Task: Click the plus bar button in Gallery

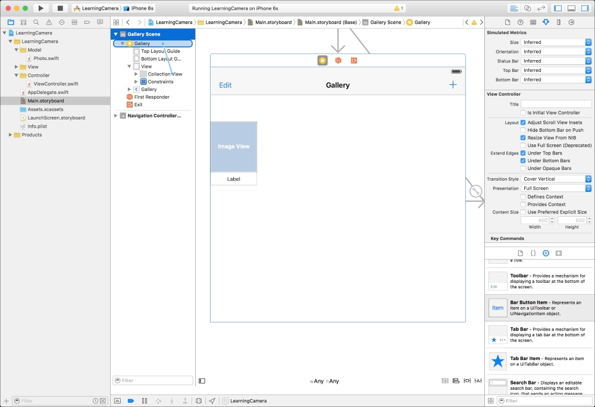Action: coord(453,85)
